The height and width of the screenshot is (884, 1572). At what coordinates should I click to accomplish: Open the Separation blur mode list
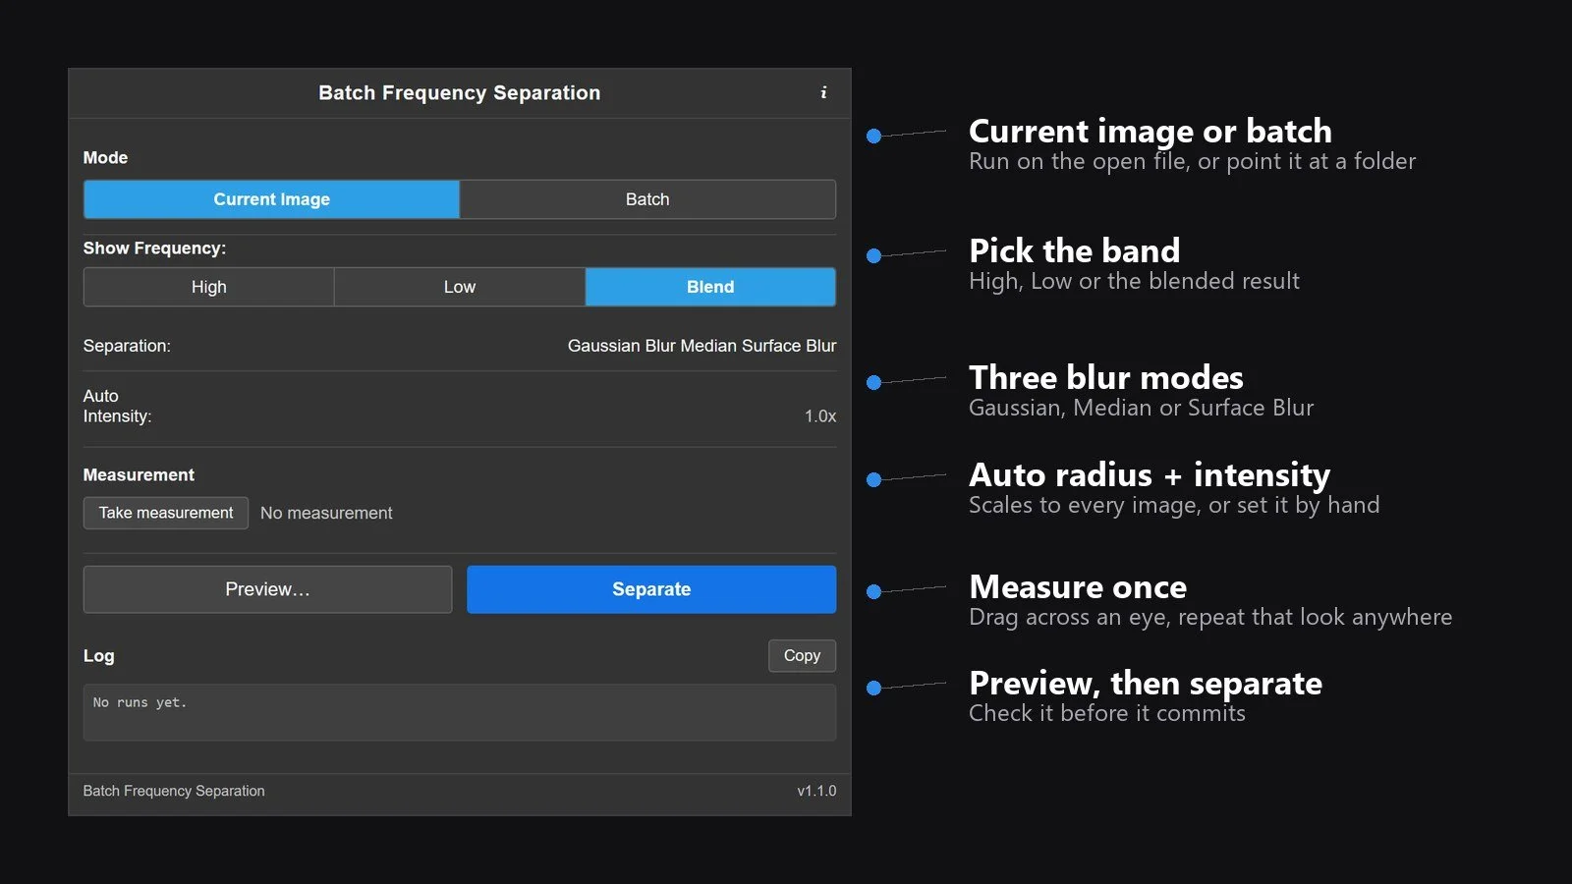pos(702,346)
